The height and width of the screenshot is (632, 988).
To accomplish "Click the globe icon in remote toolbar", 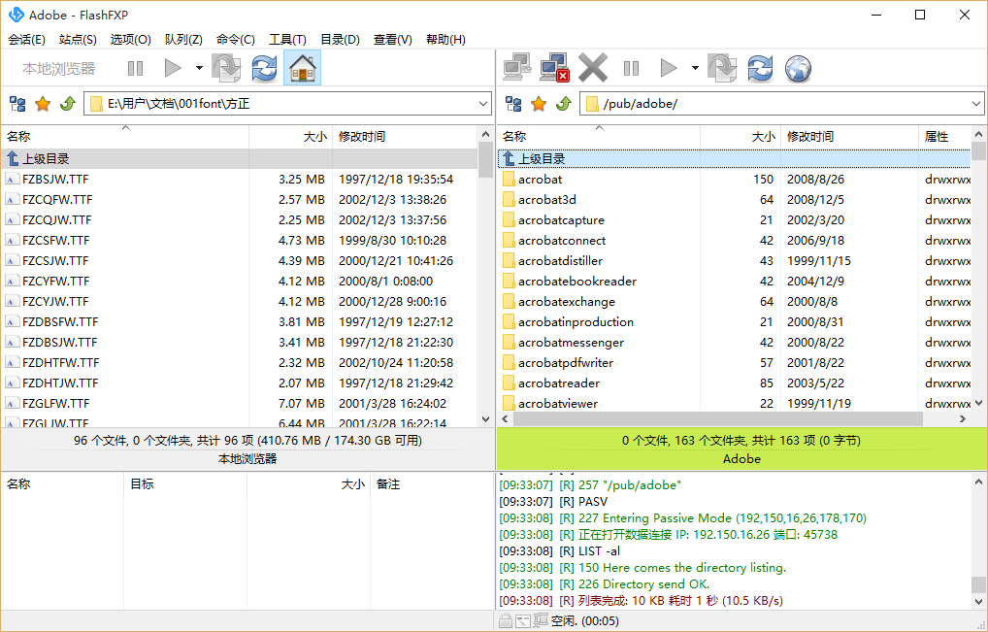I will click(x=798, y=68).
